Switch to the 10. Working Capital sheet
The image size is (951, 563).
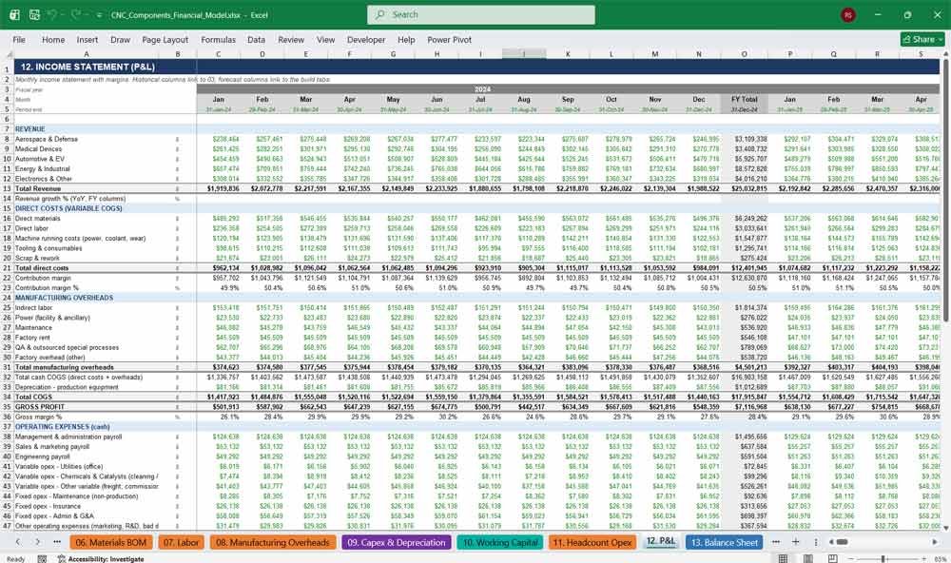(500, 542)
